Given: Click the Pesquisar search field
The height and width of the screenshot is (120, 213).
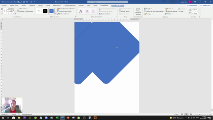Looking at the screenshot, I should [x=107, y=2].
